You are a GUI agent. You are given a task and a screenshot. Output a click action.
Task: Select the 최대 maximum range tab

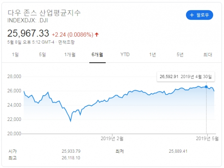point(208,55)
